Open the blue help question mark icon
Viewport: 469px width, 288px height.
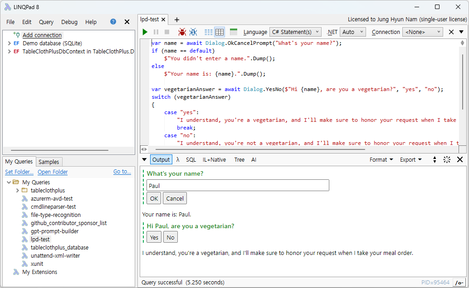[113, 22]
